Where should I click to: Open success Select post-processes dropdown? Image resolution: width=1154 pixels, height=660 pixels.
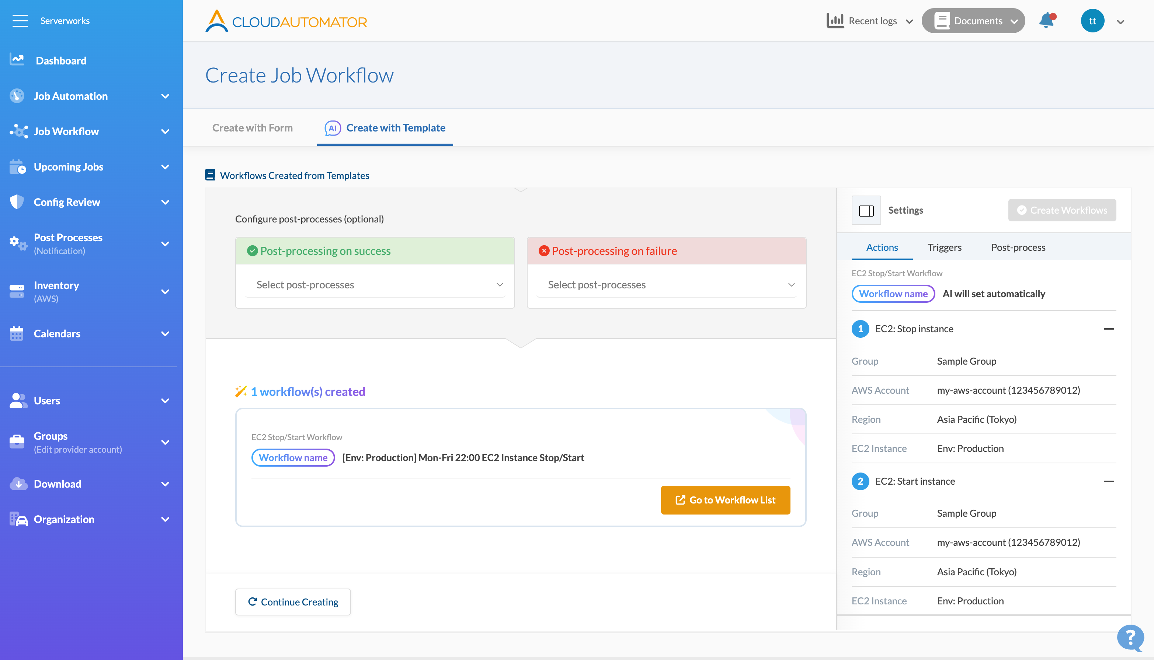[x=375, y=285]
